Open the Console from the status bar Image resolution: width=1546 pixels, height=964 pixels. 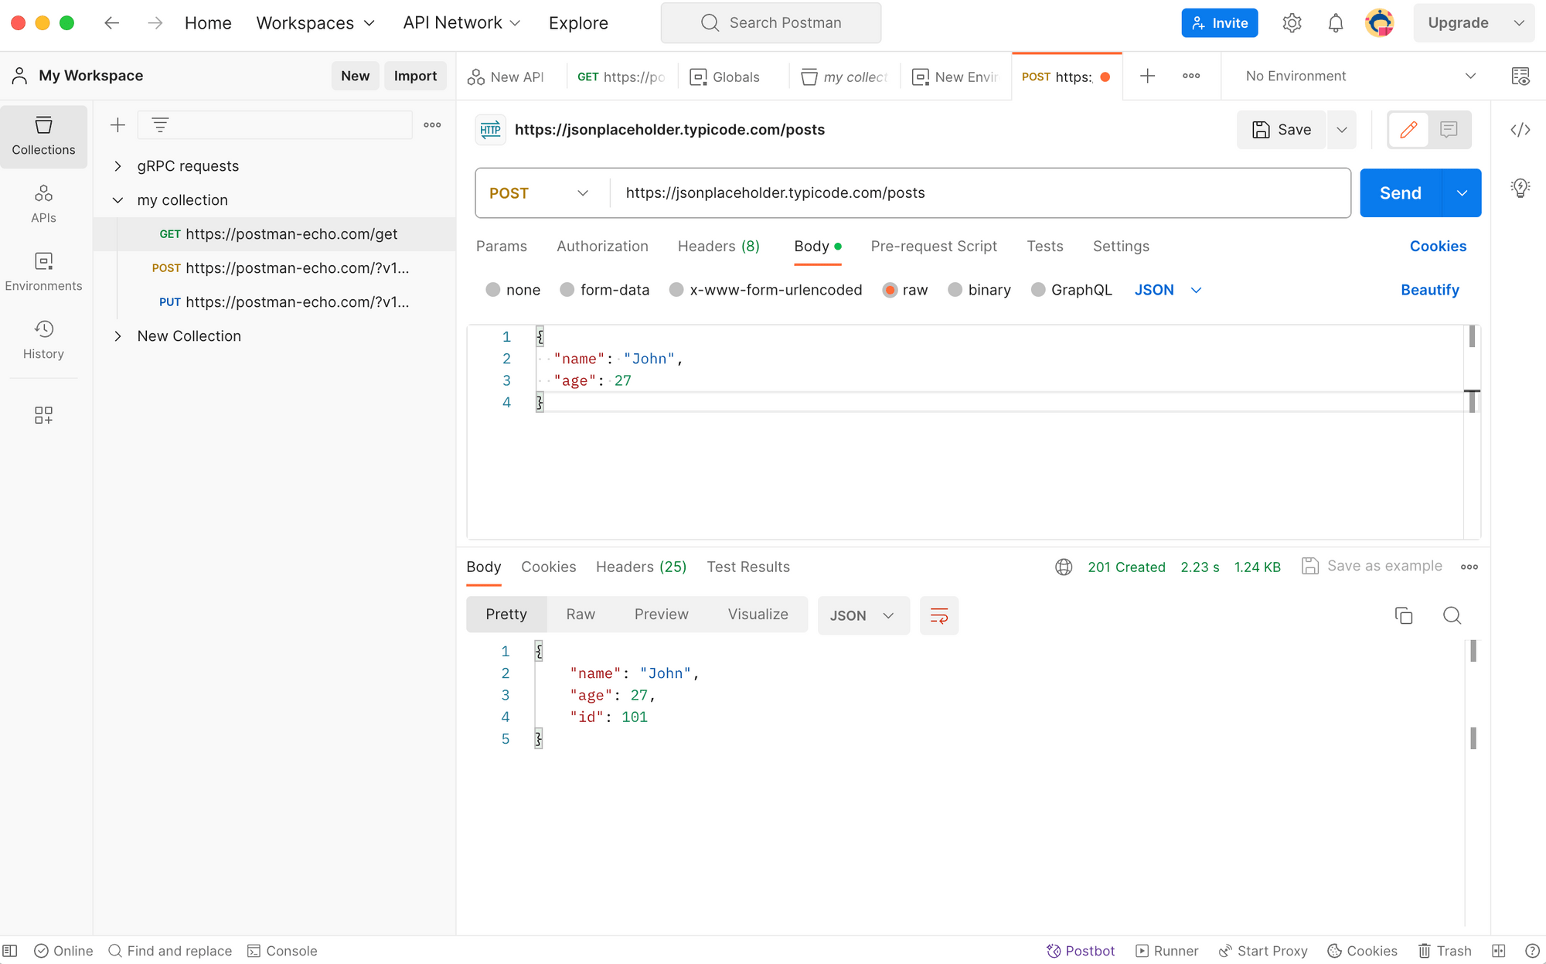coord(281,951)
